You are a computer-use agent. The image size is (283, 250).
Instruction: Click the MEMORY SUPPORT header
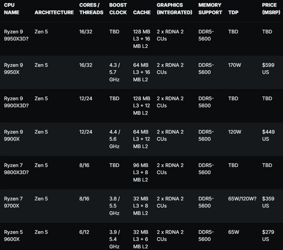[x=210, y=8]
